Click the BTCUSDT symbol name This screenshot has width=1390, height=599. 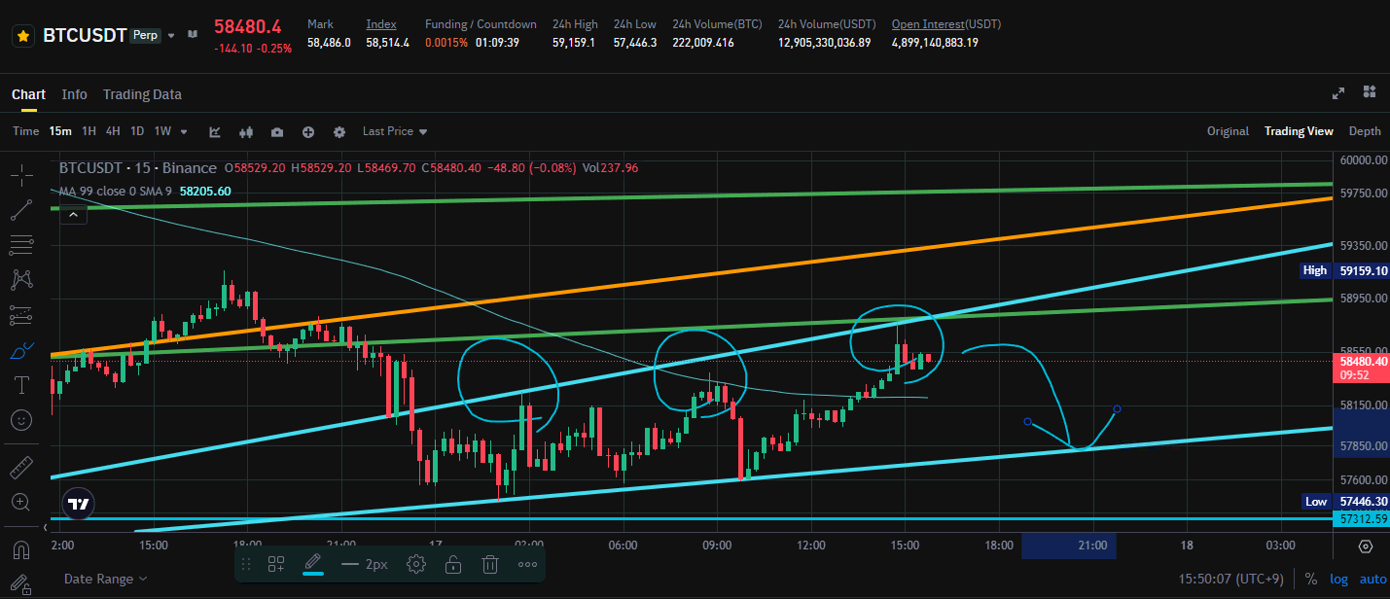click(x=86, y=36)
